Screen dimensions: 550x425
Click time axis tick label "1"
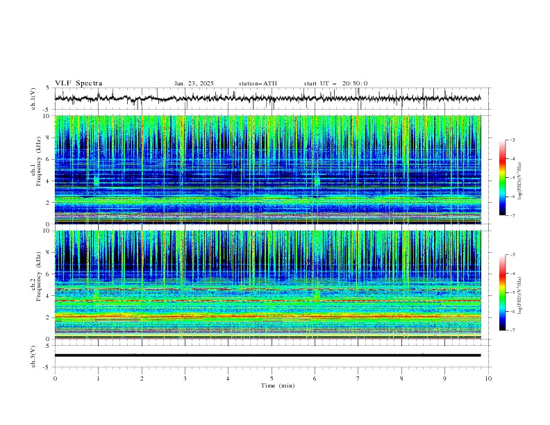(98, 378)
